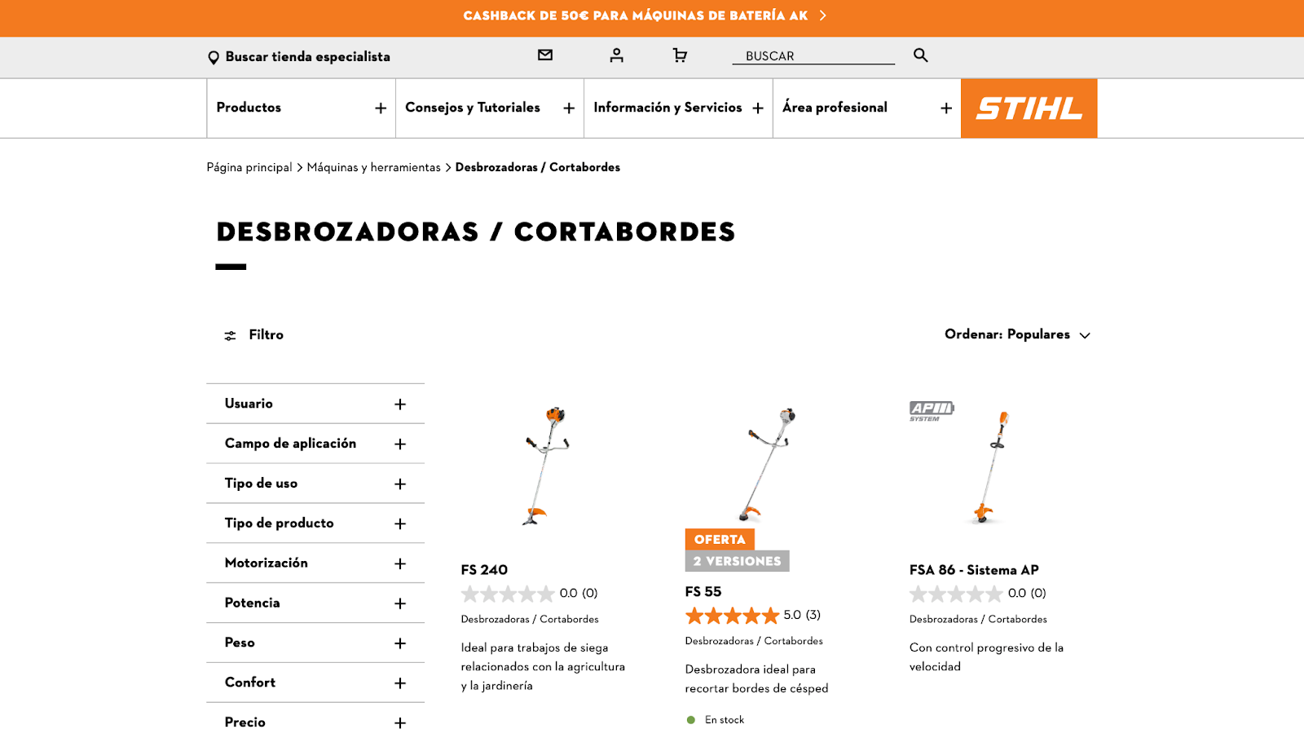Click 'Desbrozadora ideal para recortar' description
The image size is (1304, 738).
click(756, 678)
